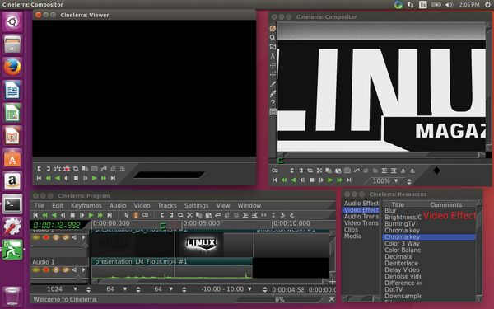Open the -10.00 - 10.00 range dropdown

[249, 289]
